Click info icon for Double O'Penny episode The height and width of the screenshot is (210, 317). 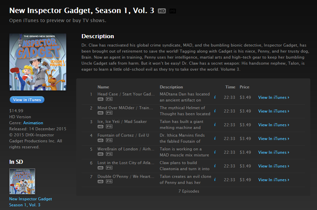point(215,180)
